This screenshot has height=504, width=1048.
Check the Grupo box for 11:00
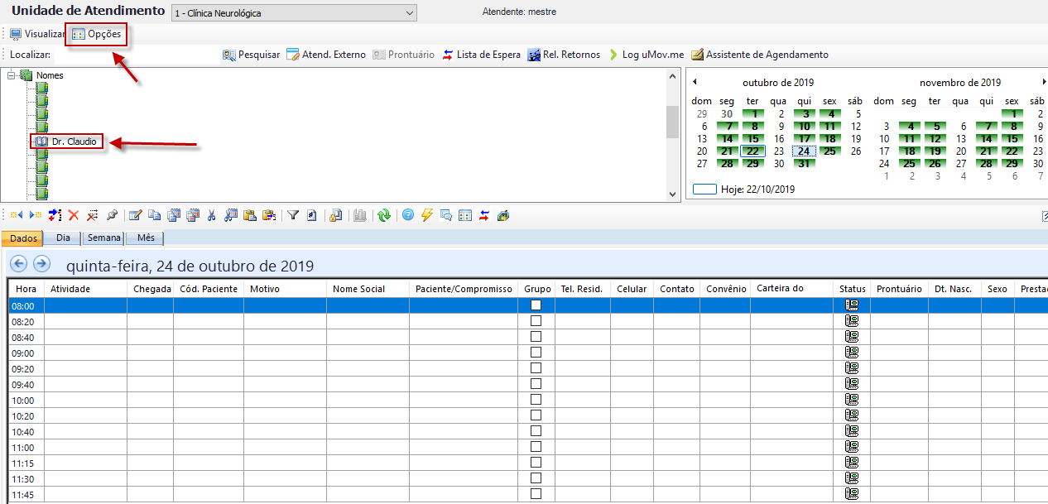(x=536, y=447)
